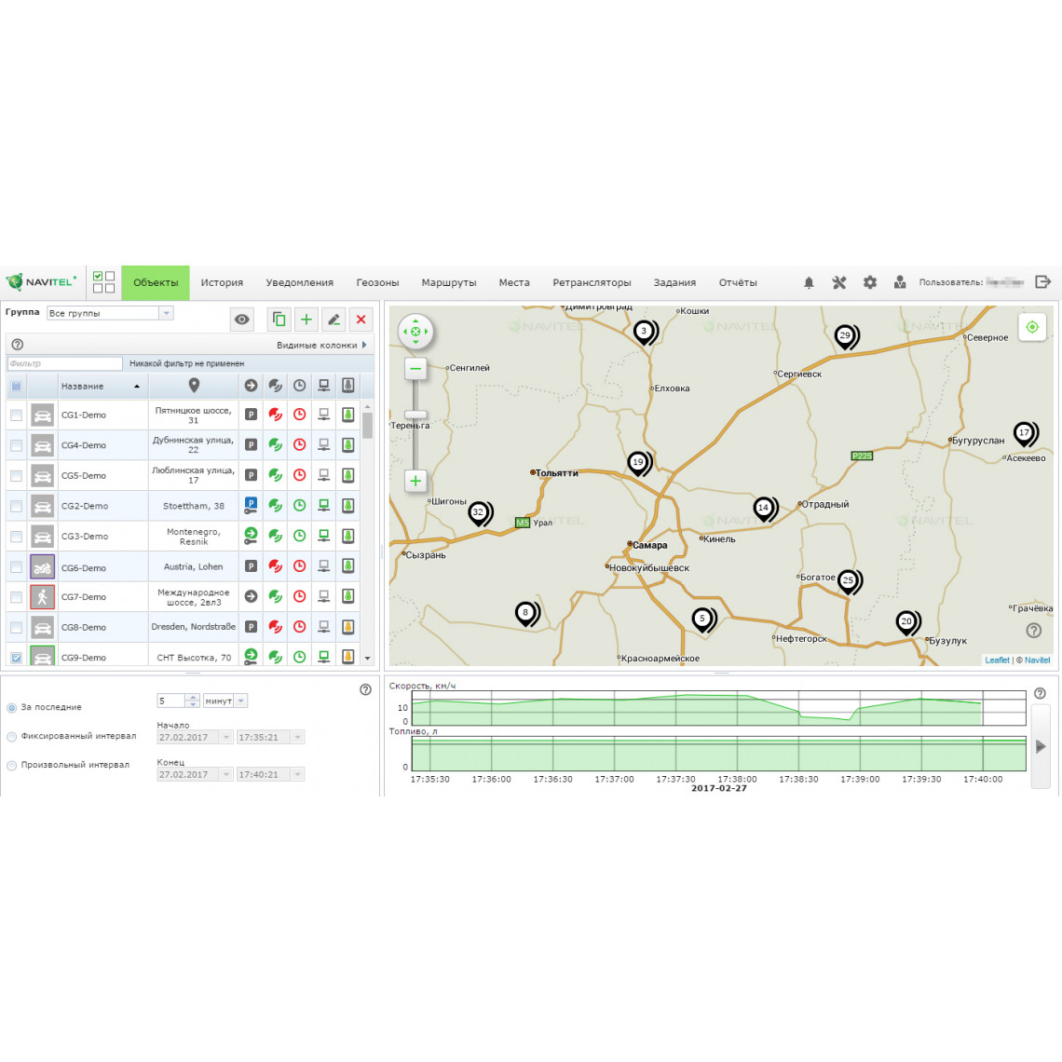Open the Начало time dropdown
This screenshot has height=1062, width=1062.
(297, 737)
